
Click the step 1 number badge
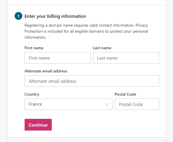pyautogui.click(x=18, y=16)
